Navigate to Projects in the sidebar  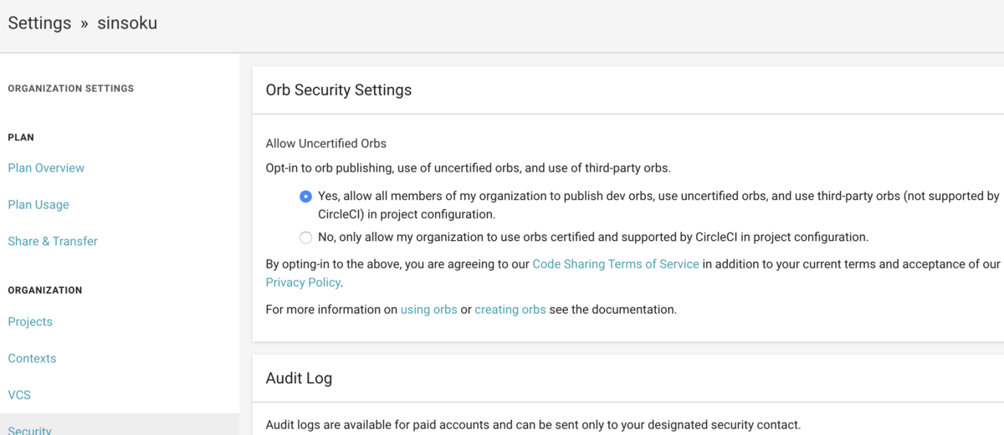click(x=30, y=322)
